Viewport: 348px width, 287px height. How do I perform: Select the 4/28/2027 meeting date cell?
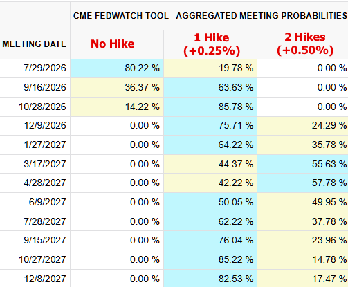(x=35, y=183)
